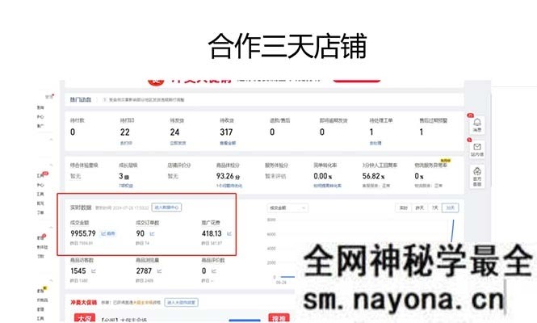
Task: Switch chart range to 昨天
Action: coord(420,208)
